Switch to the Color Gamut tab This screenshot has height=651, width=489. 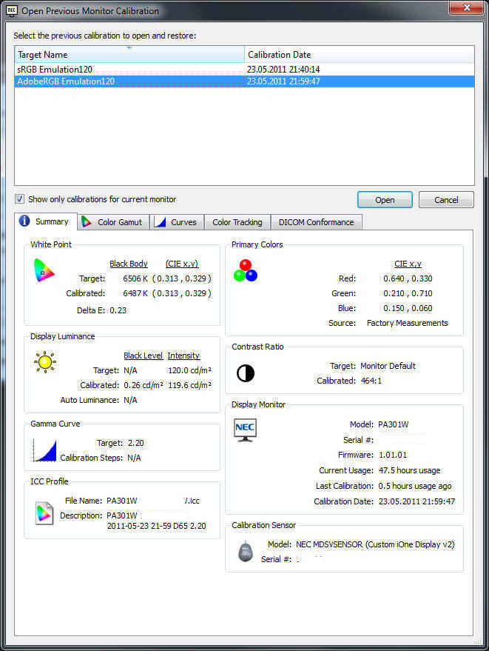112,222
